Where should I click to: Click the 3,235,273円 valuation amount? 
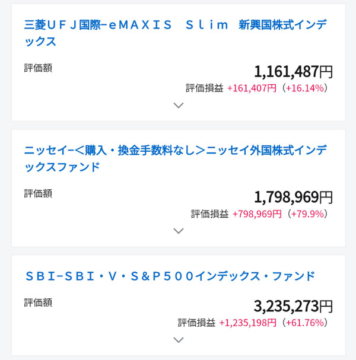click(x=293, y=306)
